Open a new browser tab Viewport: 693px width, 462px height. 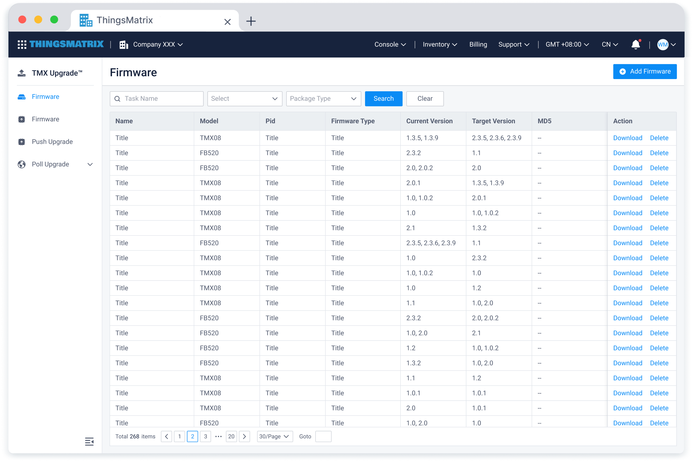tap(251, 21)
